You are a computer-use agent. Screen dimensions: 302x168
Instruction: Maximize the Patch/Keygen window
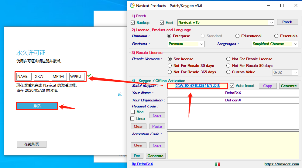tap(282, 5)
